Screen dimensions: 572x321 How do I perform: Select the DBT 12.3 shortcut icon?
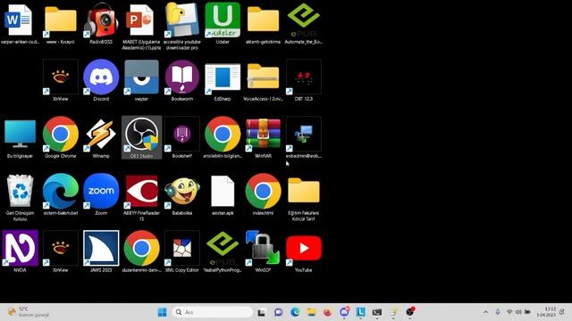tap(304, 78)
